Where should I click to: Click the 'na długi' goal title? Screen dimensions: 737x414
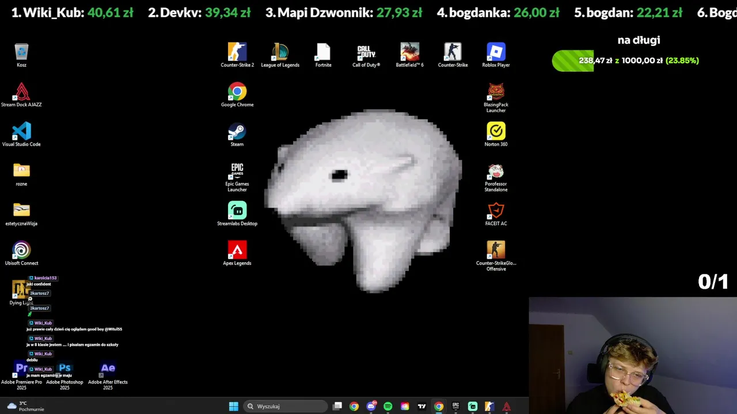click(x=639, y=40)
